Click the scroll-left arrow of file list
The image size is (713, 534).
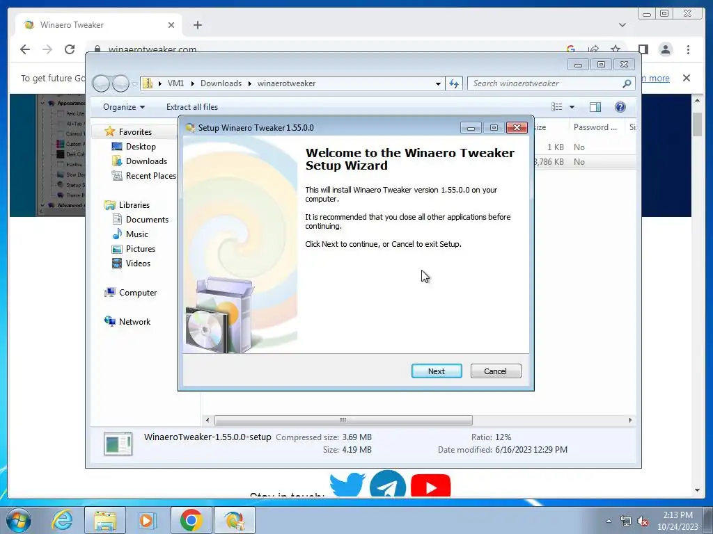coord(207,420)
